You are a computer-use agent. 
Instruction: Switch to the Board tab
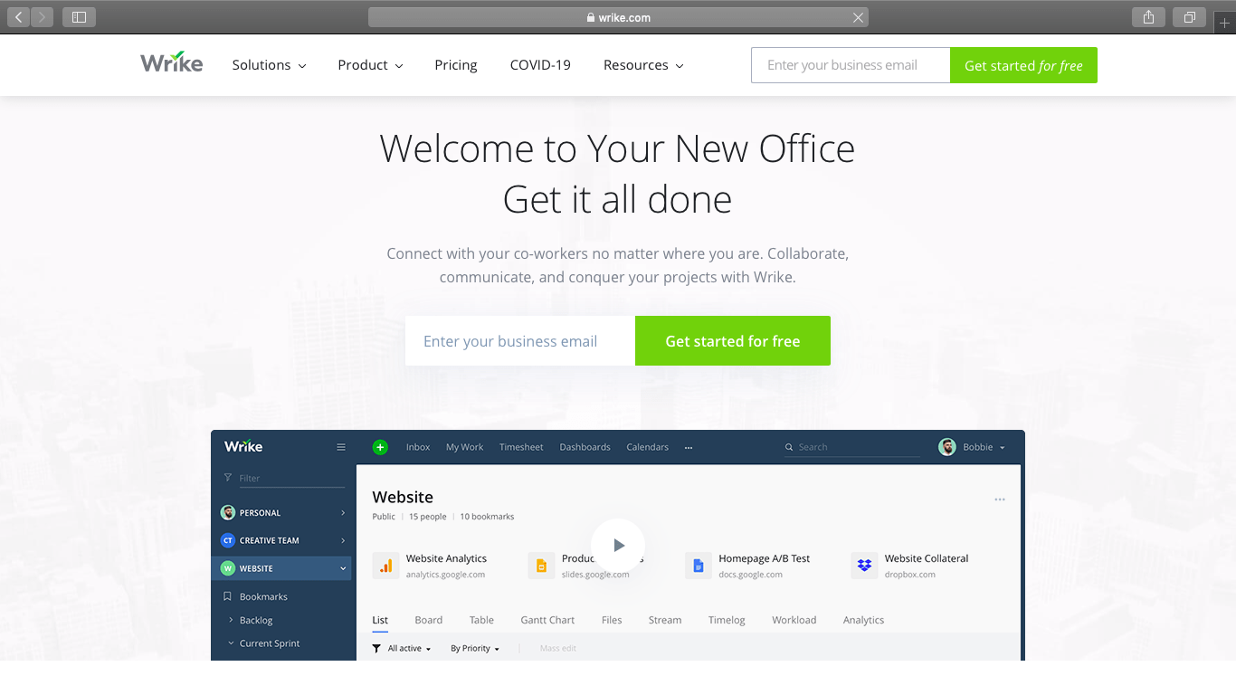tap(429, 620)
